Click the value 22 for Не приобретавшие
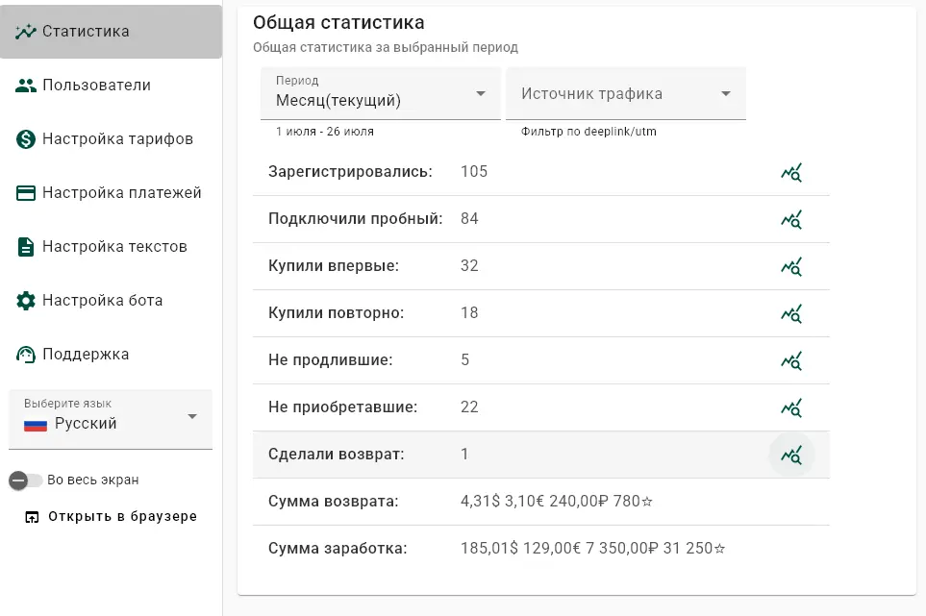Screen dimensions: 926x616 [469, 407]
